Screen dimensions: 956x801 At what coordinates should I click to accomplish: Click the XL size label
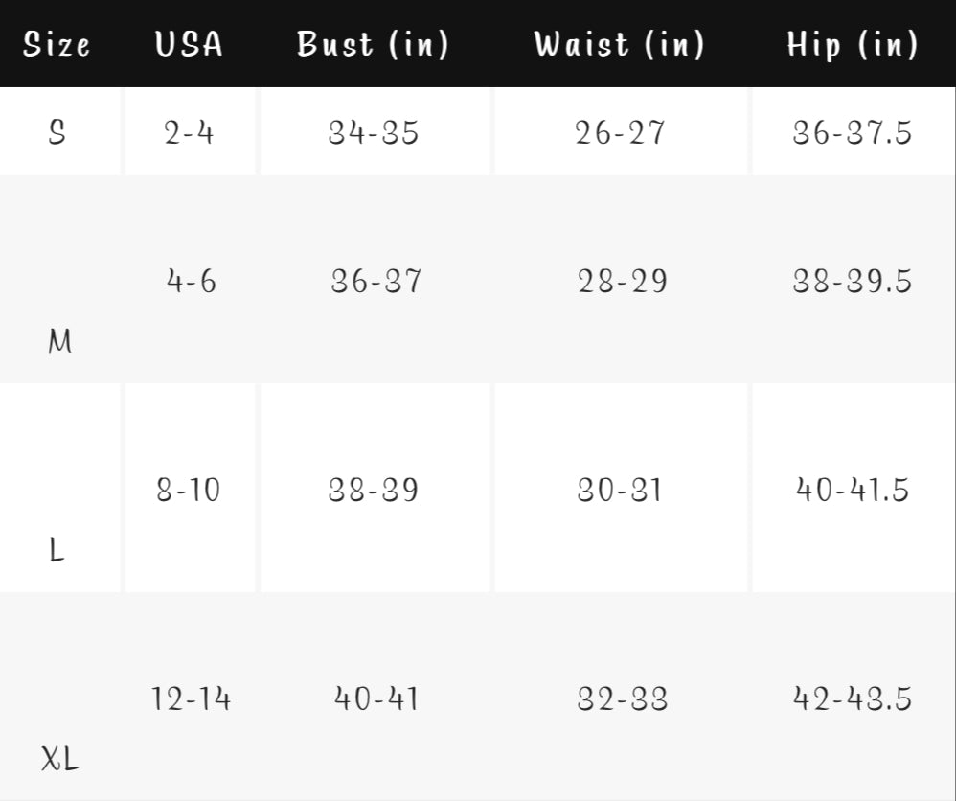point(59,760)
